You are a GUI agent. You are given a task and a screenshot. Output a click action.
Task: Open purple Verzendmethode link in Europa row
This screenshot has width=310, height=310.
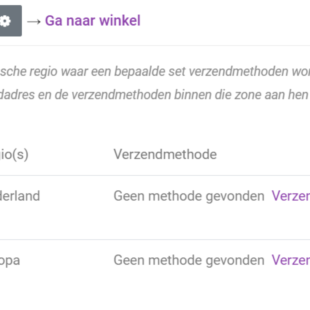click(x=291, y=260)
